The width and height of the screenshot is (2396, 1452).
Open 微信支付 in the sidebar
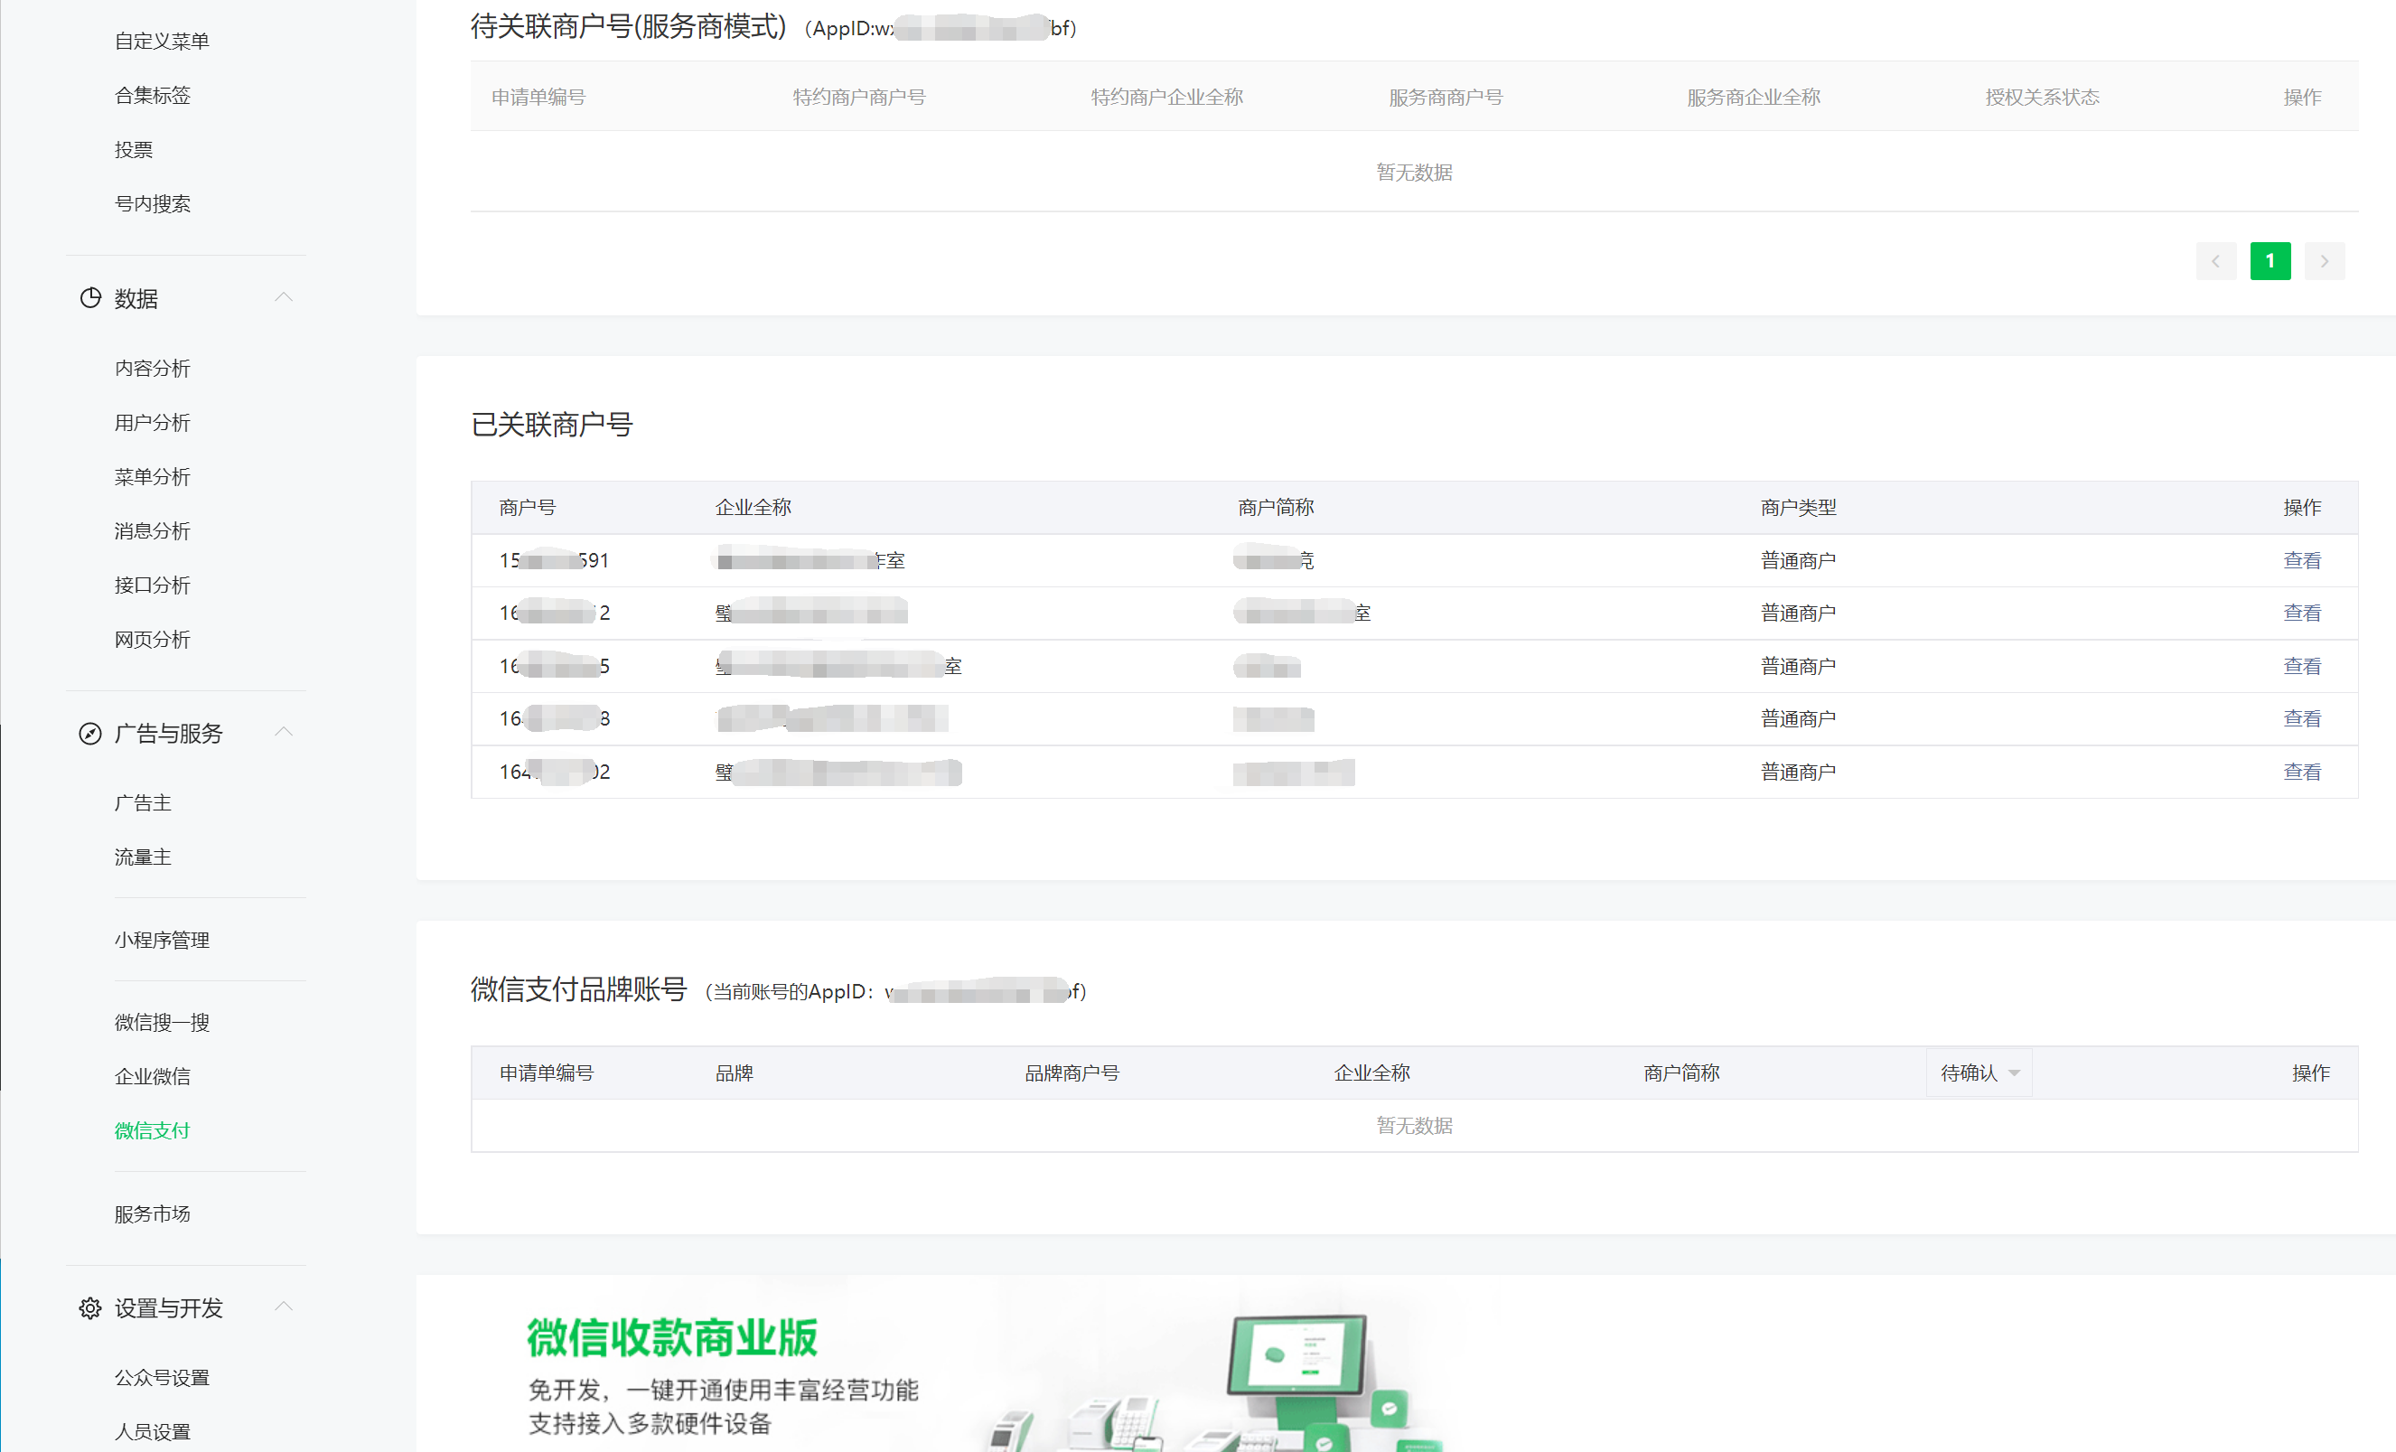(x=152, y=1130)
